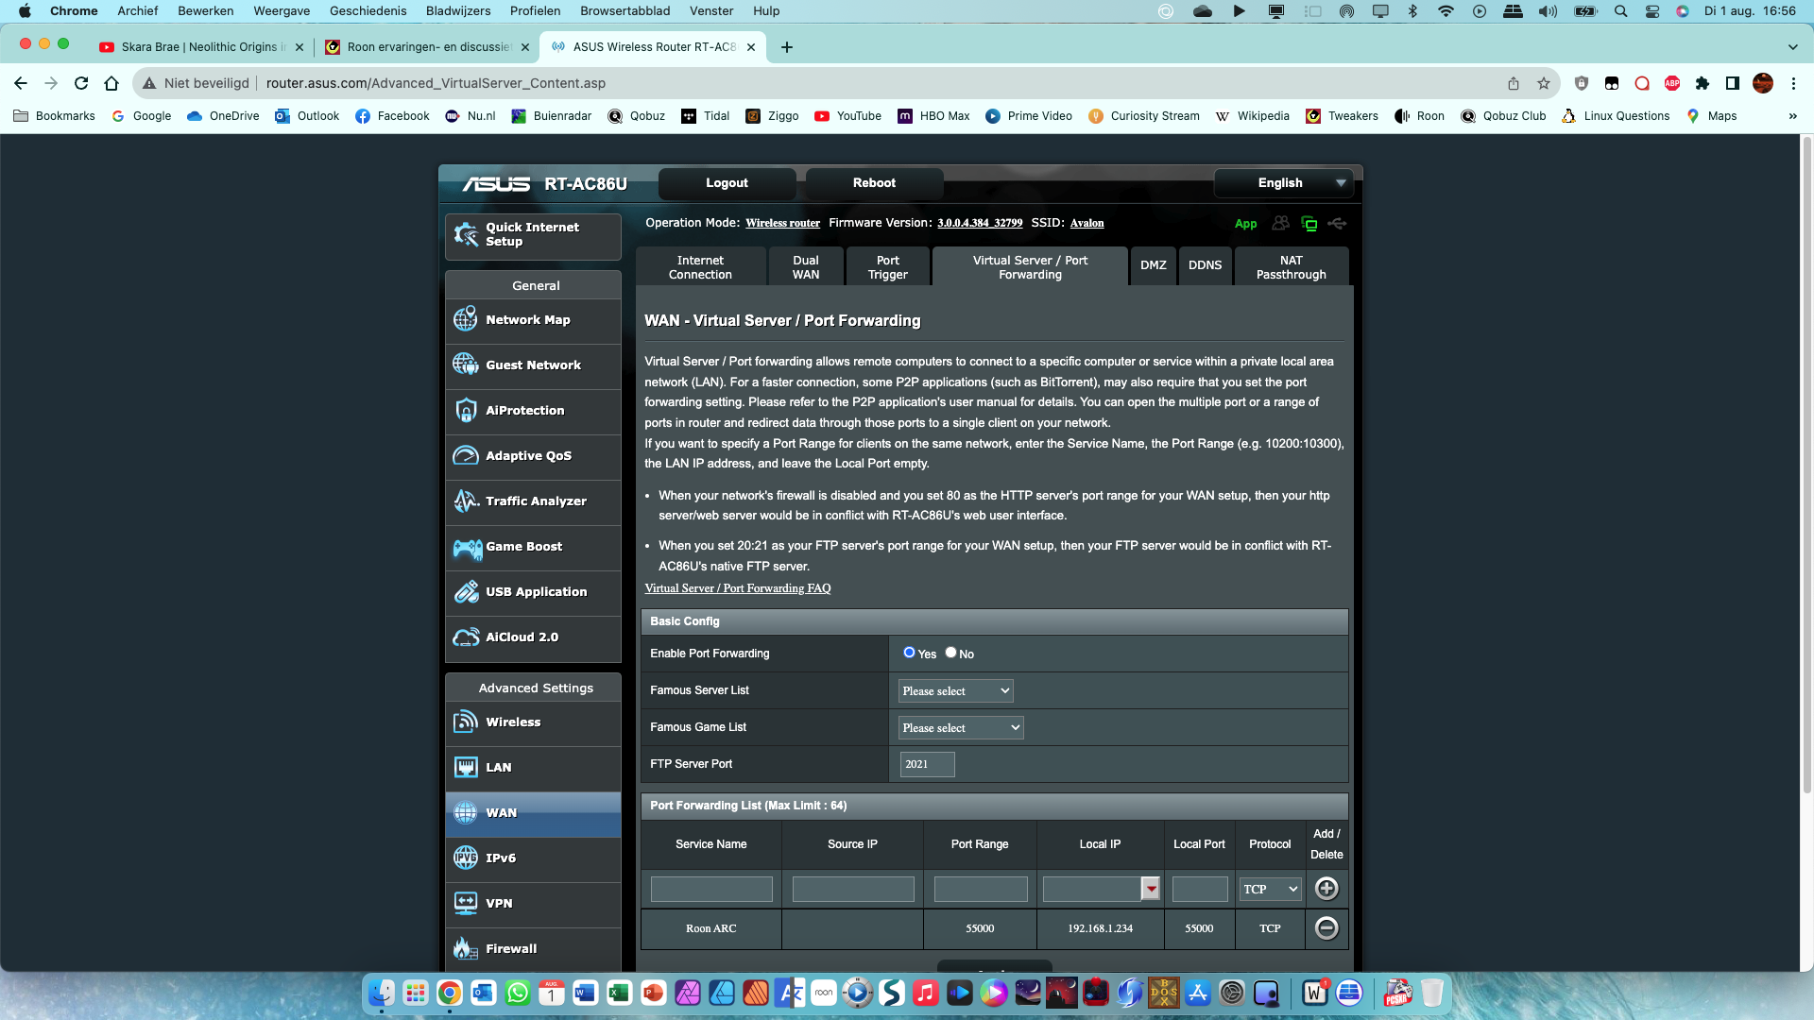This screenshot has height=1020, width=1814.
Task: Open the DDNS tab
Action: pyautogui.click(x=1205, y=265)
